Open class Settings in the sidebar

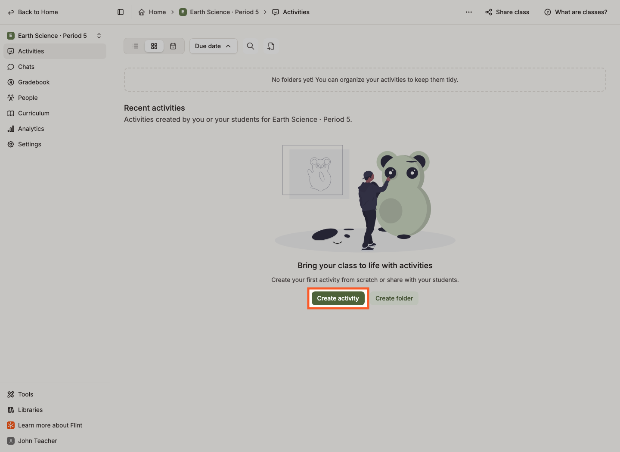(x=55, y=144)
